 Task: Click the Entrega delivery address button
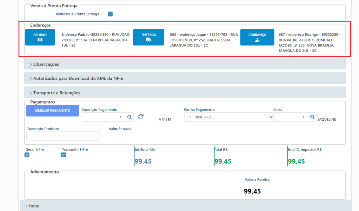[x=148, y=37]
